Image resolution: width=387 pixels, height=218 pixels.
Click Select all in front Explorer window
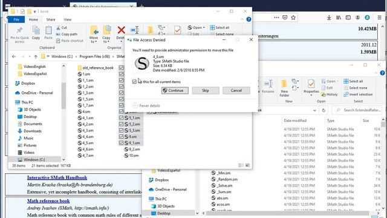[x=220, y=28]
